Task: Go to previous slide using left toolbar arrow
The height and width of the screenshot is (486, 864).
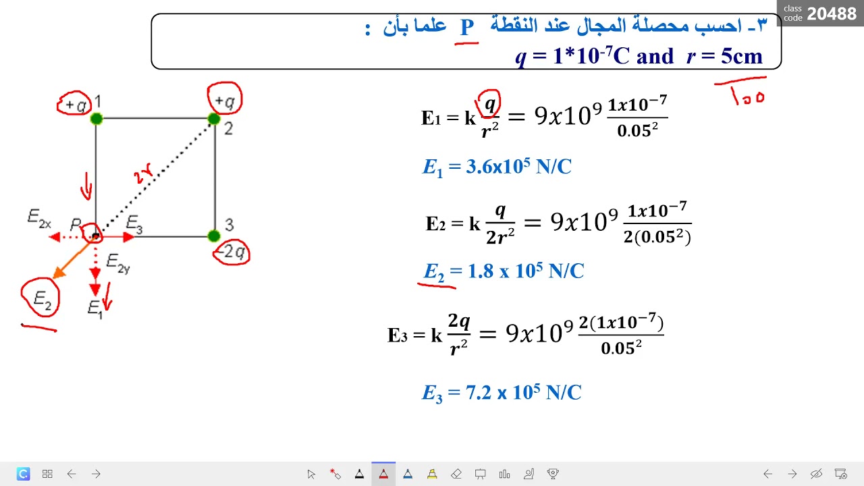Action: (72, 474)
